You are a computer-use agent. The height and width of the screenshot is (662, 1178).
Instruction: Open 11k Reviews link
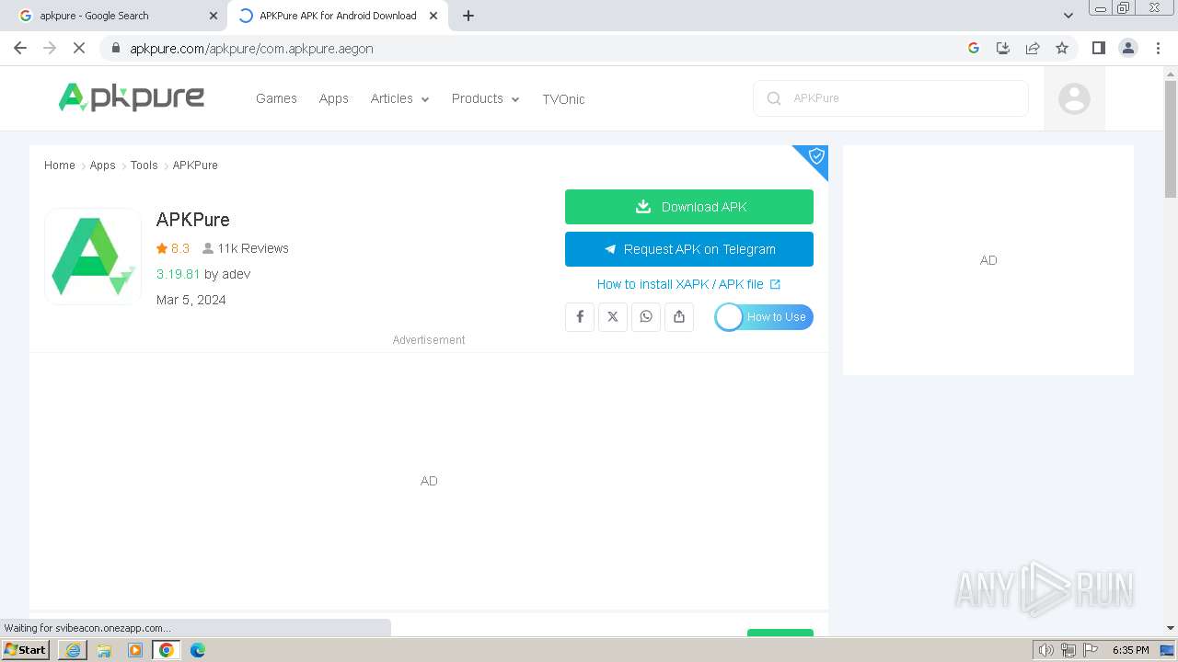click(x=246, y=248)
